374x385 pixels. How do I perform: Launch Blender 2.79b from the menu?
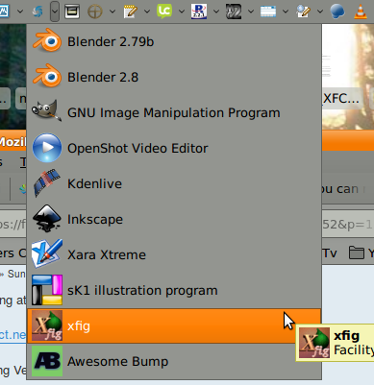(174, 42)
